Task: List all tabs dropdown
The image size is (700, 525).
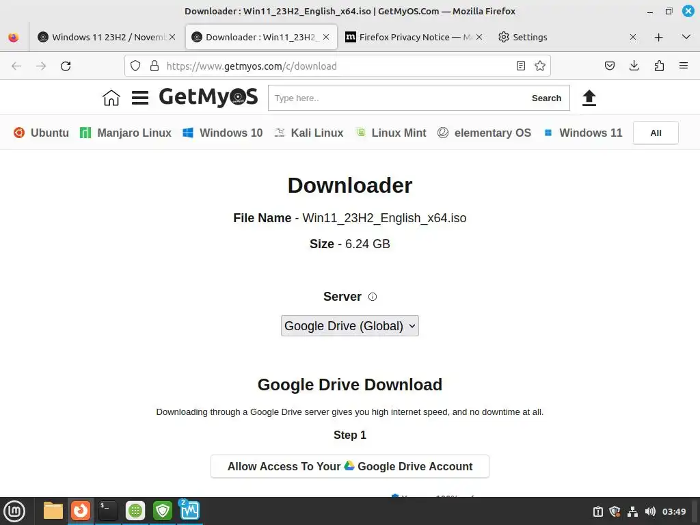Action: coord(686,37)
